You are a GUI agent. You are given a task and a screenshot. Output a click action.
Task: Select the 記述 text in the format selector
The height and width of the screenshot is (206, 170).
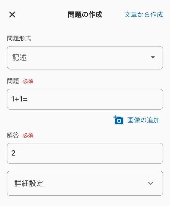tap(20, 58)
